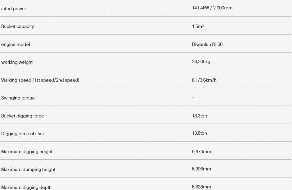
Task: Select the 18.3ton digging force value
Action: click(x=199, y=116)
